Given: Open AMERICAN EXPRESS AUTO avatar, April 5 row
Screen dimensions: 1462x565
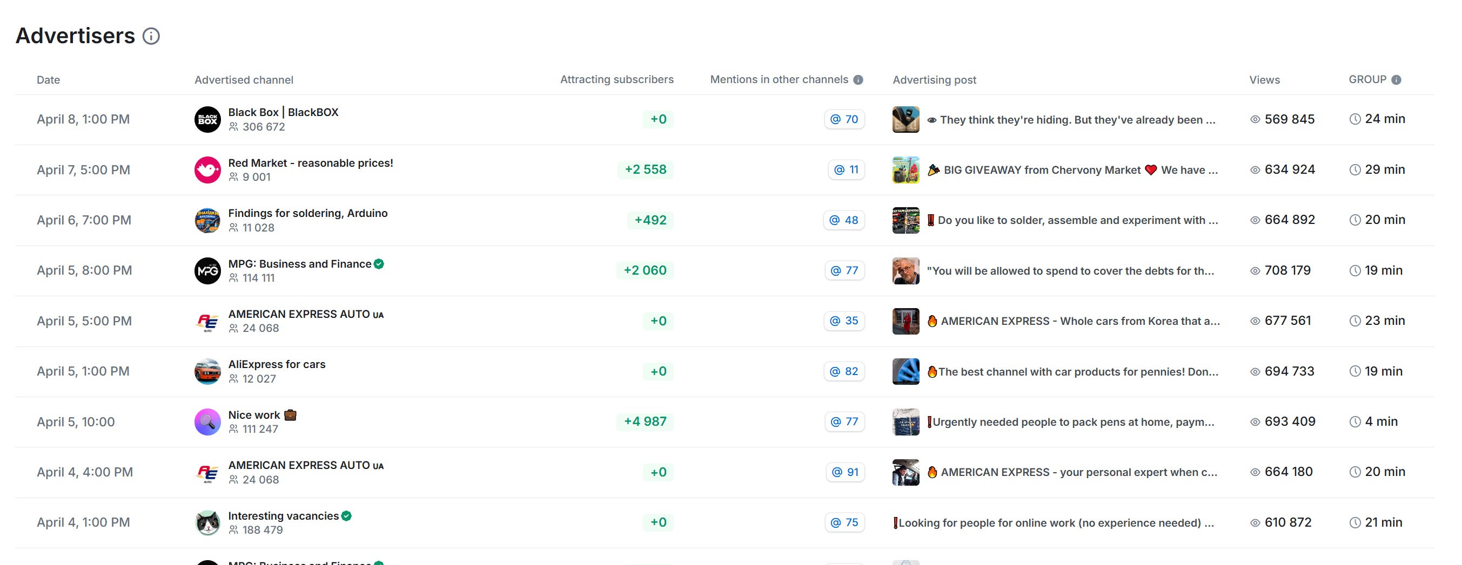Looking at the screenshot, I should click(207, 321).
